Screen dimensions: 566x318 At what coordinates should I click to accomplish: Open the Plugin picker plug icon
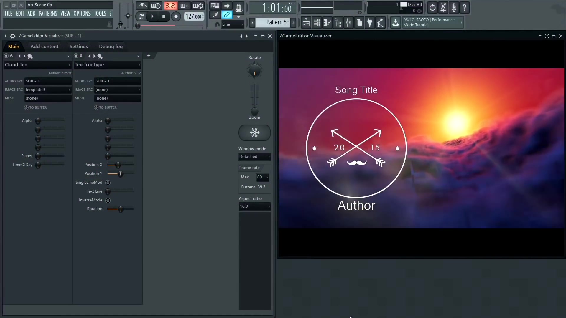click(370, 23)
